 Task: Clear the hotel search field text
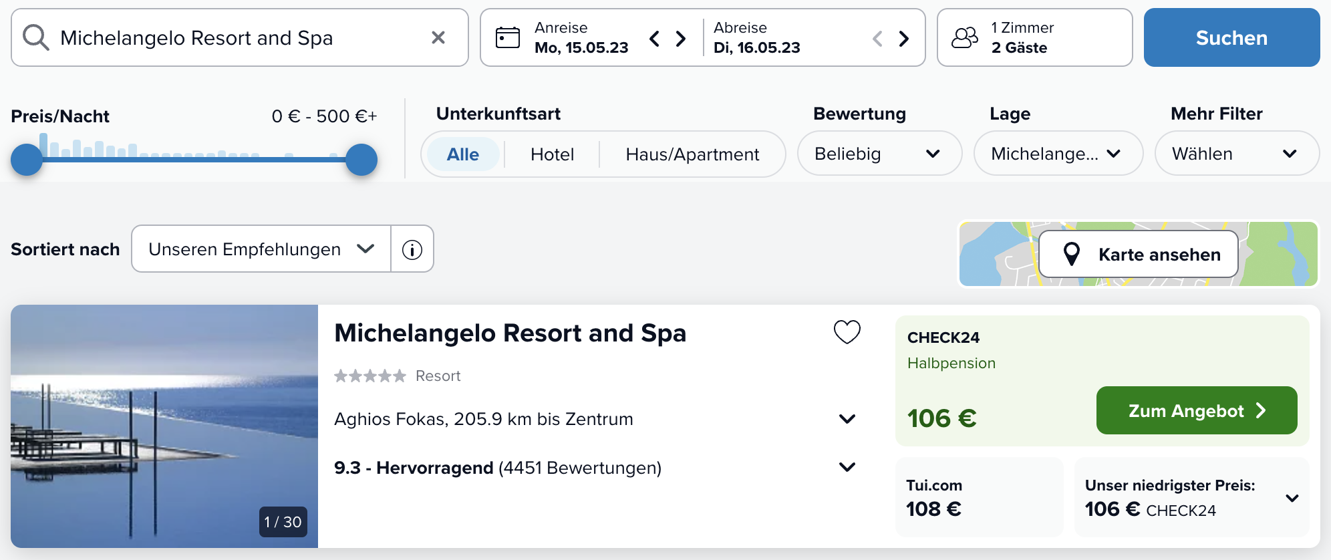(438, 37)
